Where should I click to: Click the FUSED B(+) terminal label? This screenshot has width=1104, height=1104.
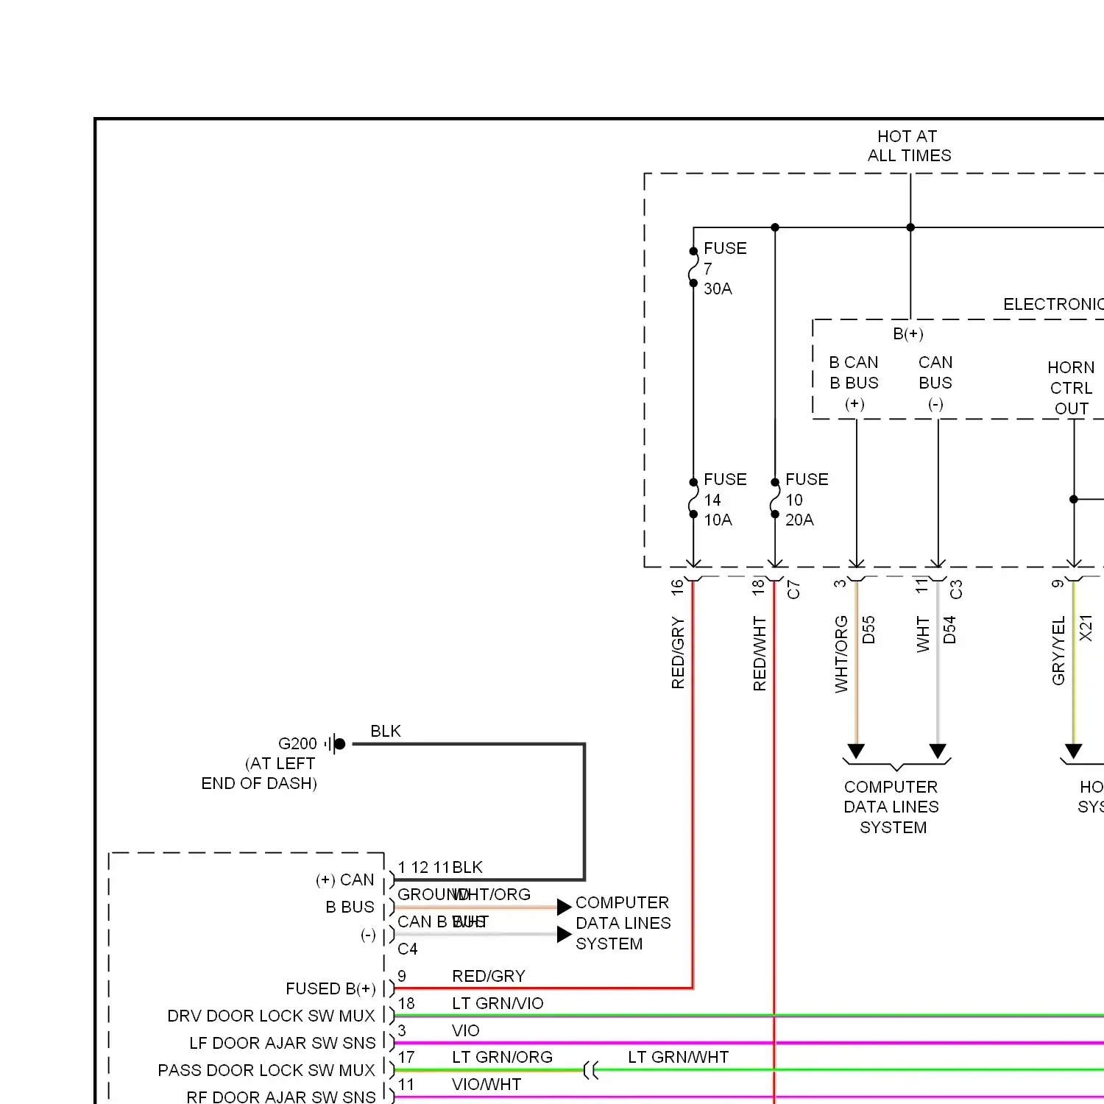330,988
